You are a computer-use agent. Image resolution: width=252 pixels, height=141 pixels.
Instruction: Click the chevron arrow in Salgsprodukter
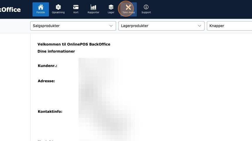pos(111,26)
